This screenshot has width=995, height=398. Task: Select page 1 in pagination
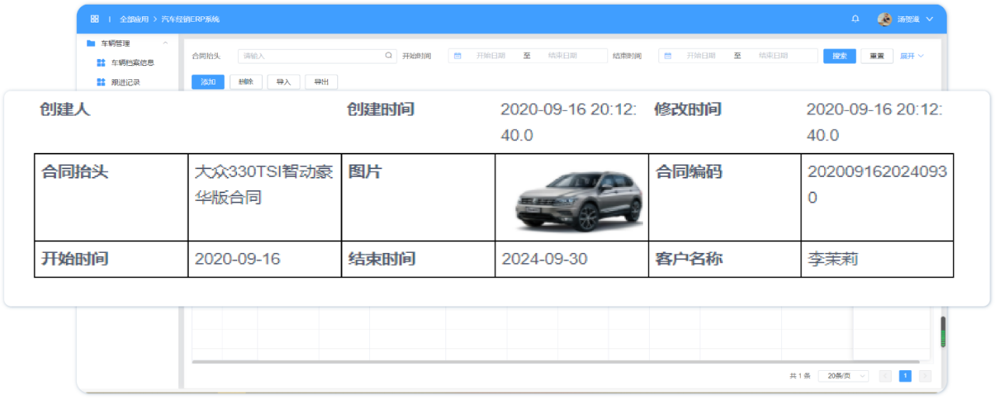(x=905, y=376)
